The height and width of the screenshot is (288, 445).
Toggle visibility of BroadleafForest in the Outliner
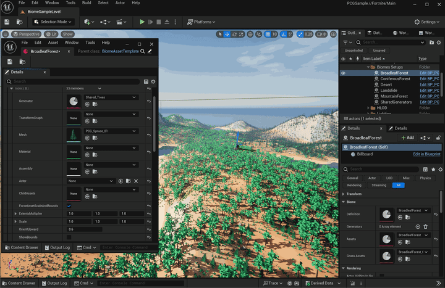pos(343,73)
